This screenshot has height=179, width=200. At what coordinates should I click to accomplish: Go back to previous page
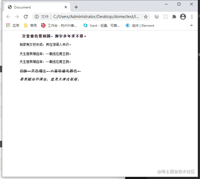click(x=8, y=17)
